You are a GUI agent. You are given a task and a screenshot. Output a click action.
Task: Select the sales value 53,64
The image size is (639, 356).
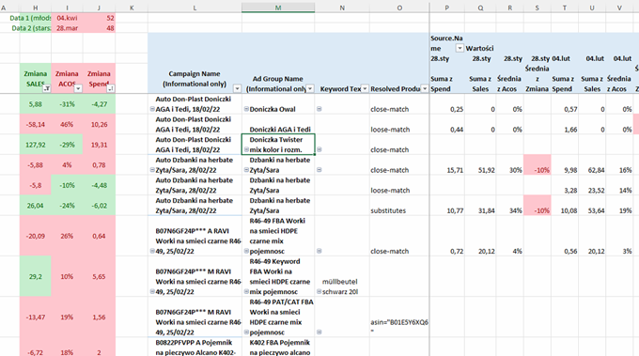tap(592, 206)
